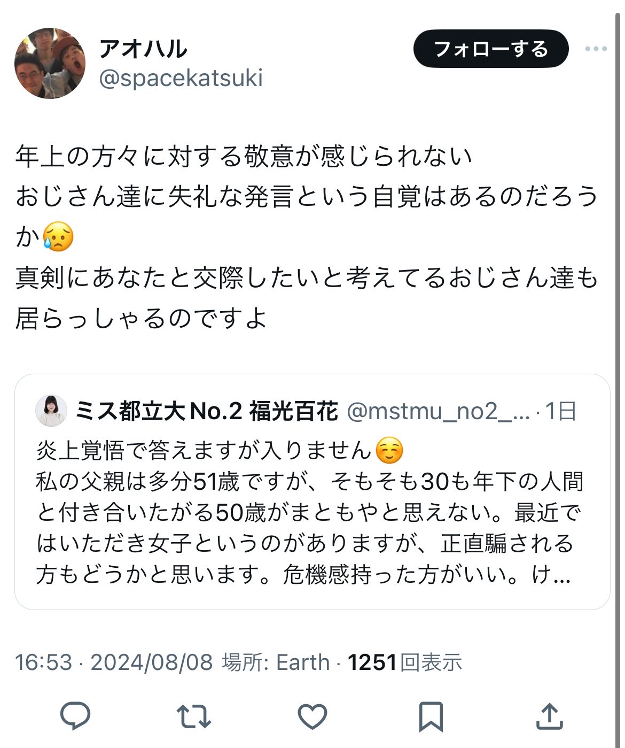Open the quoted tweet body text
The height and width of the screenshot is (748, 625).
coord(310,512)
